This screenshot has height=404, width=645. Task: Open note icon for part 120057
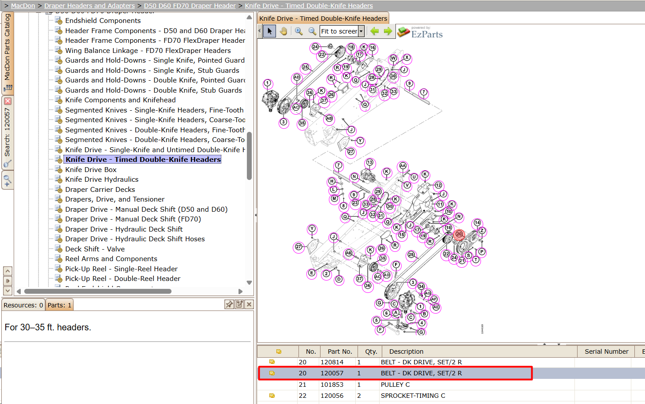[x=272, y=373]
